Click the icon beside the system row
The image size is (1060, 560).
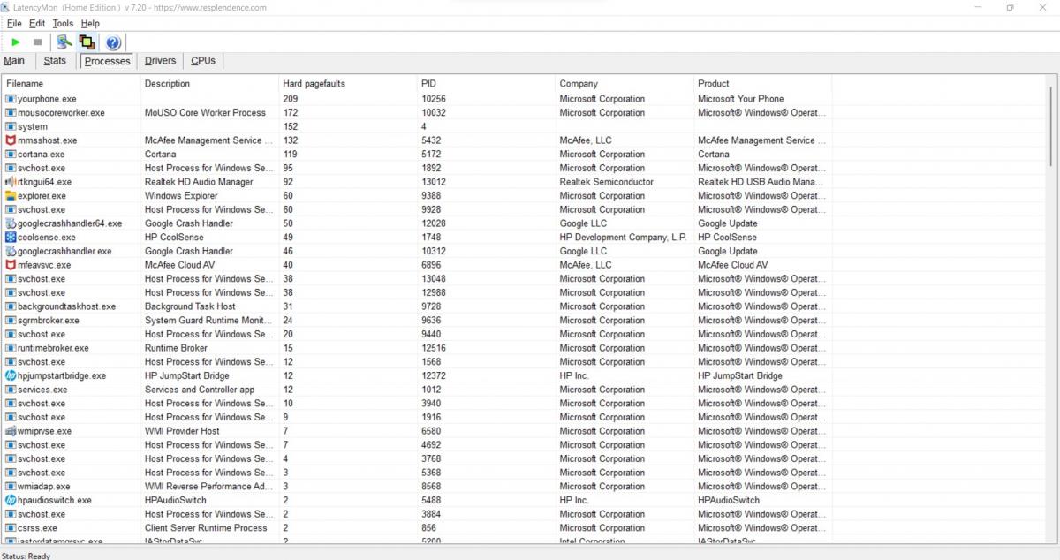(11, 126)
